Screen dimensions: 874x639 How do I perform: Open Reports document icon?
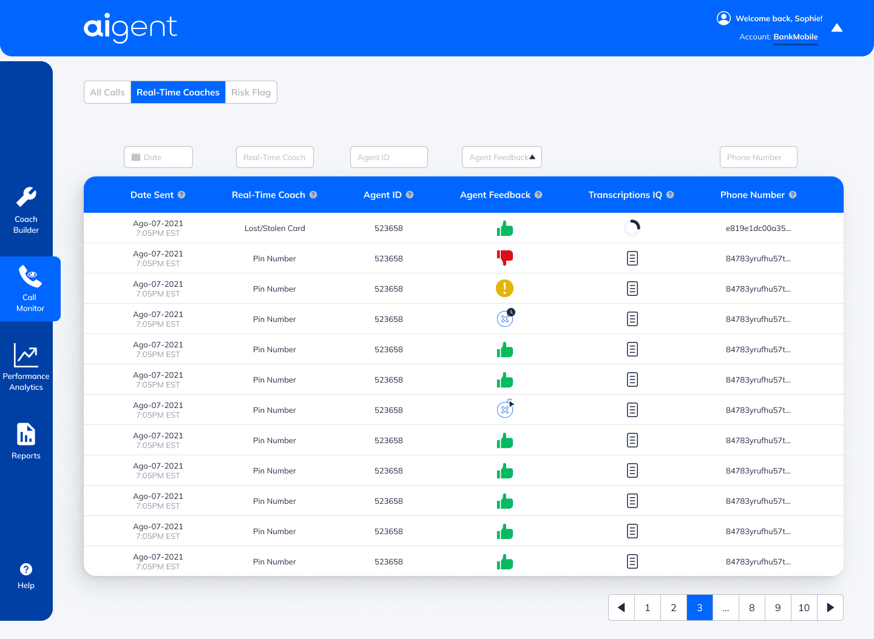(26, 434)
